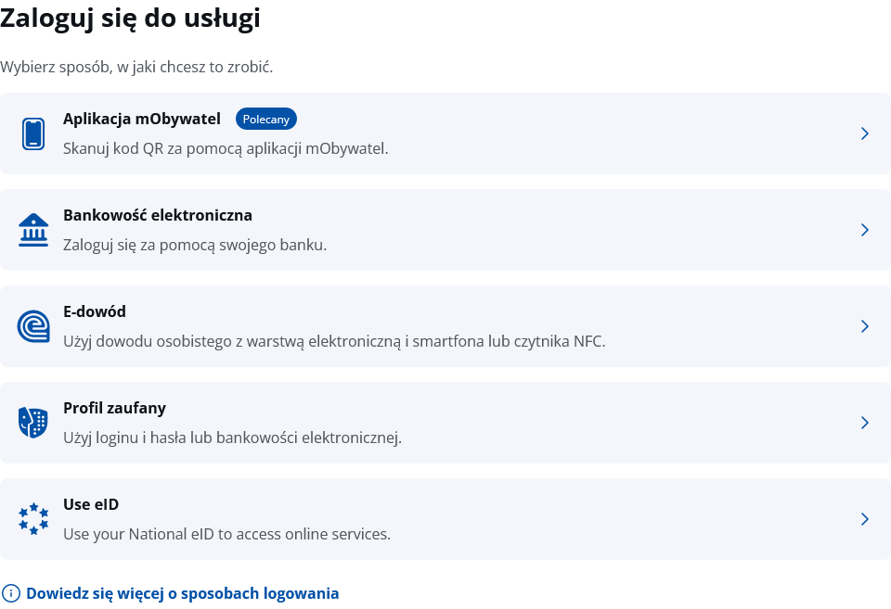The width and height of the screenshot is (891, 609).
Task: Click the Polecany badge
Action: (266, 119)
